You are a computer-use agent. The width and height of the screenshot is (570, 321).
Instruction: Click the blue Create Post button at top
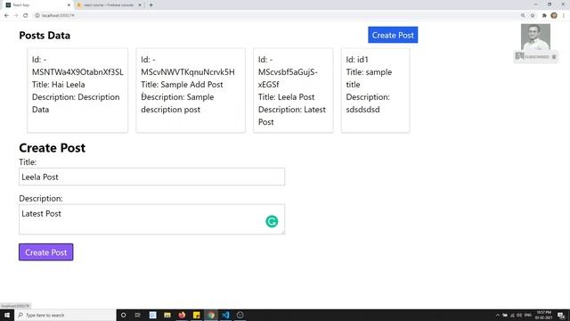coord(393,35)
